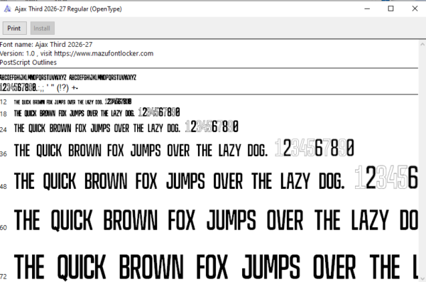Close the Ajax Third font window

click(415, 9)
